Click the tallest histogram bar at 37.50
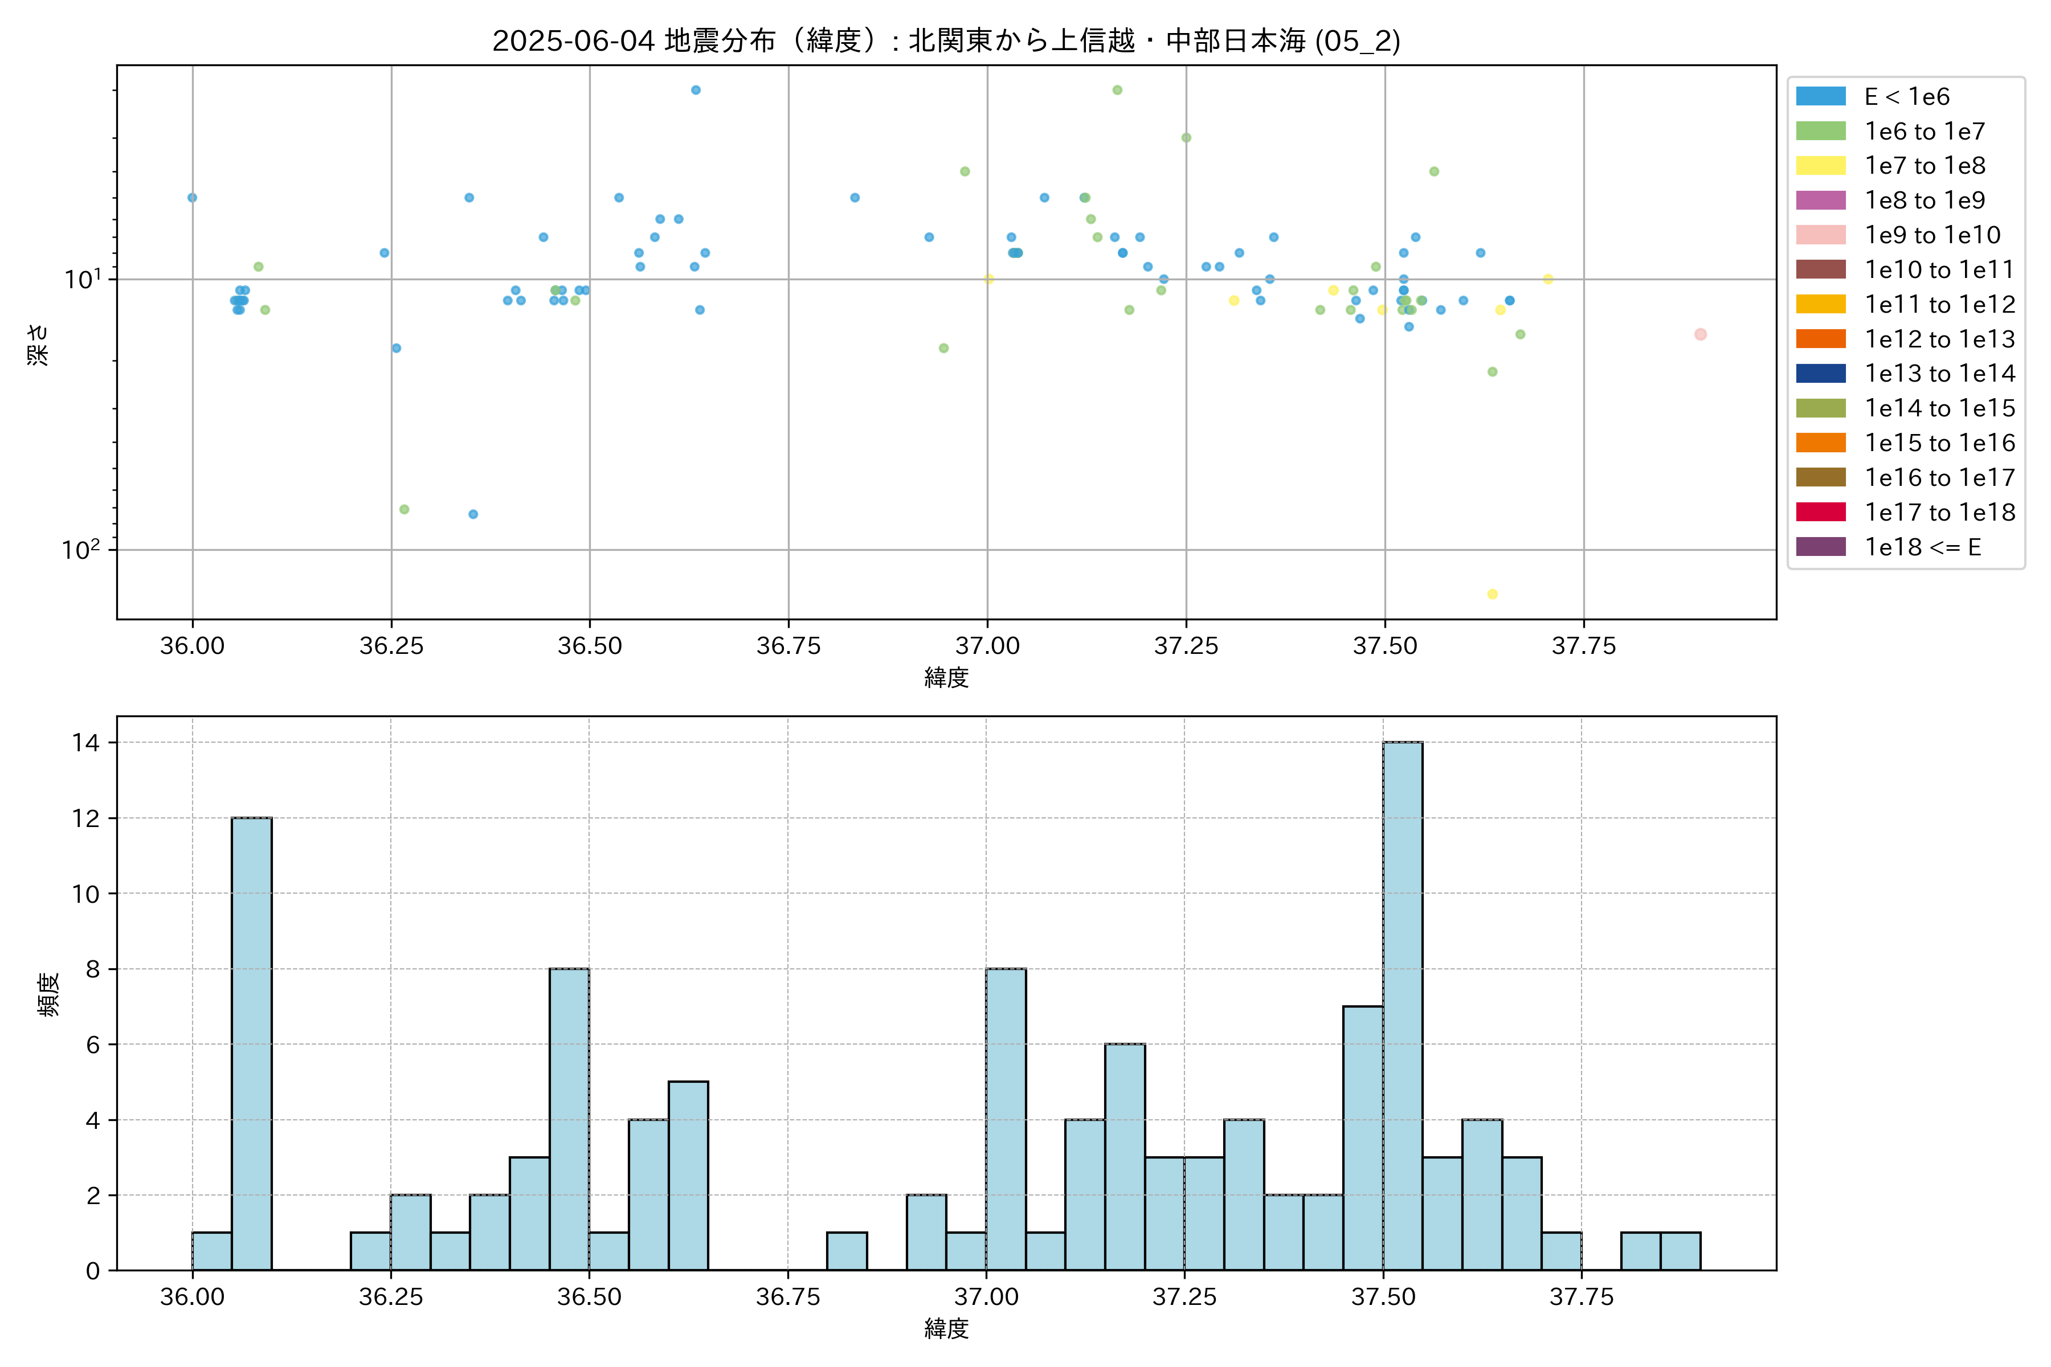The height and width of the screenshot is (1367, 2051). click(1402, 1002)
